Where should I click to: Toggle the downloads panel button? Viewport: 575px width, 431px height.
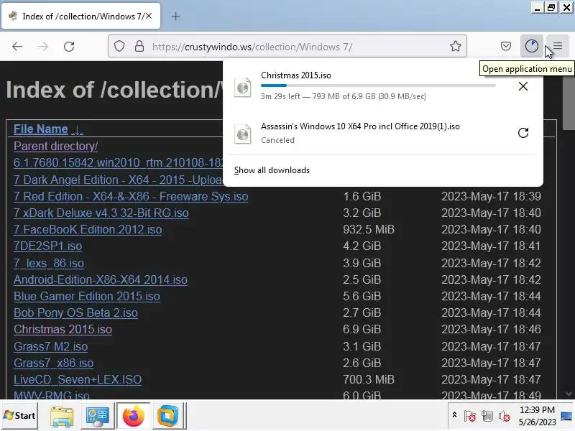[532, 46]
